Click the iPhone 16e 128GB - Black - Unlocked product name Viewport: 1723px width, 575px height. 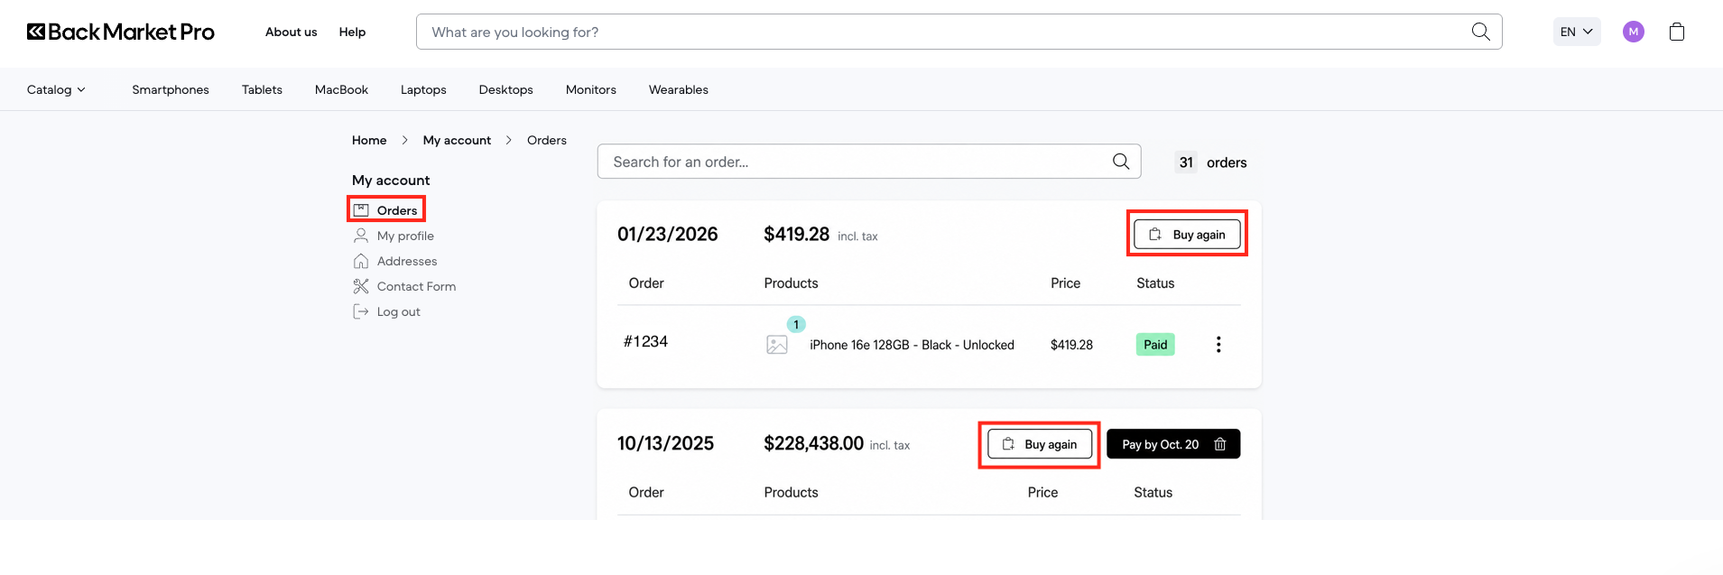[912, 345]
